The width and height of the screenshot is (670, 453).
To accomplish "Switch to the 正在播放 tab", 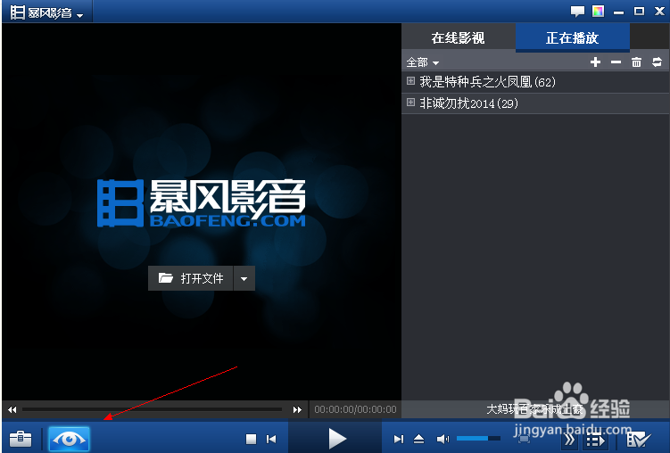I will coord(572,38).
